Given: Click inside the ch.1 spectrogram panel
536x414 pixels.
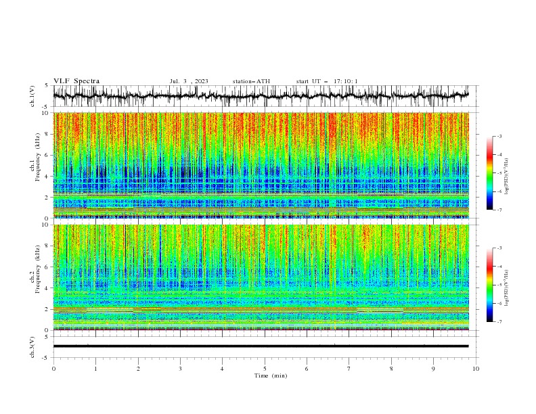Looking at the screenshot, I should click(x=261, y=165).
